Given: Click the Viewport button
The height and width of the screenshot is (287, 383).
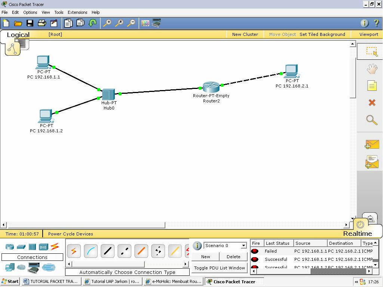Looking at the screenshot, I should coord(368,34).
